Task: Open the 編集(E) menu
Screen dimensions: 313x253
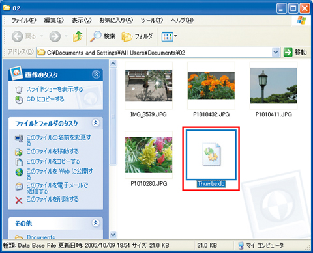Action: pos(53,21)
